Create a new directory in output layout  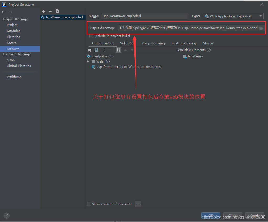90,50
